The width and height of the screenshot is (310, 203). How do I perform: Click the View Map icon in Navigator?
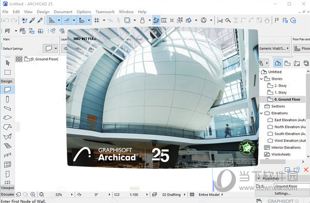(287, 63)
